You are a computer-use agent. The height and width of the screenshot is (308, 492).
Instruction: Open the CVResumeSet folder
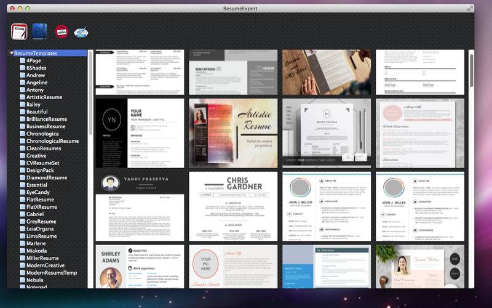39,163
